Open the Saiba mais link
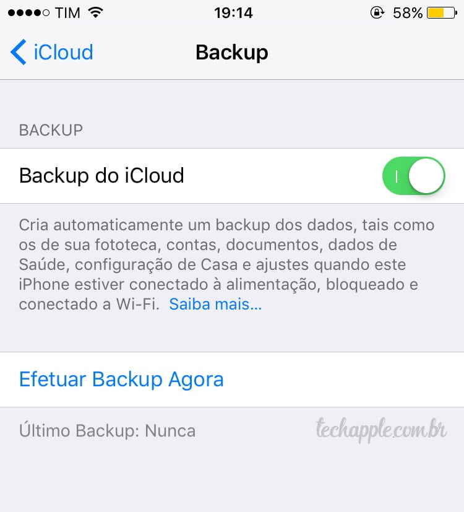The height and width of the screenshot is (512, 464). point(215,304)
